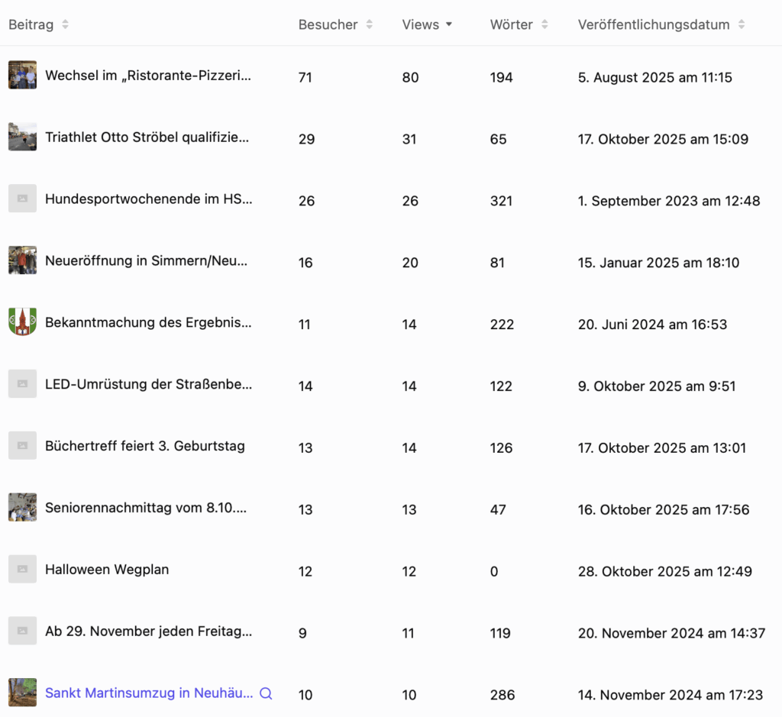
Task: Click Seniorennachmittag post thumbnail
Action: click(22, 508)
